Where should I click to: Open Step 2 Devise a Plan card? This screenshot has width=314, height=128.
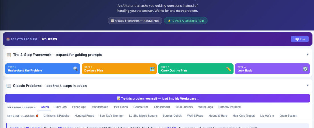(119, 69)
